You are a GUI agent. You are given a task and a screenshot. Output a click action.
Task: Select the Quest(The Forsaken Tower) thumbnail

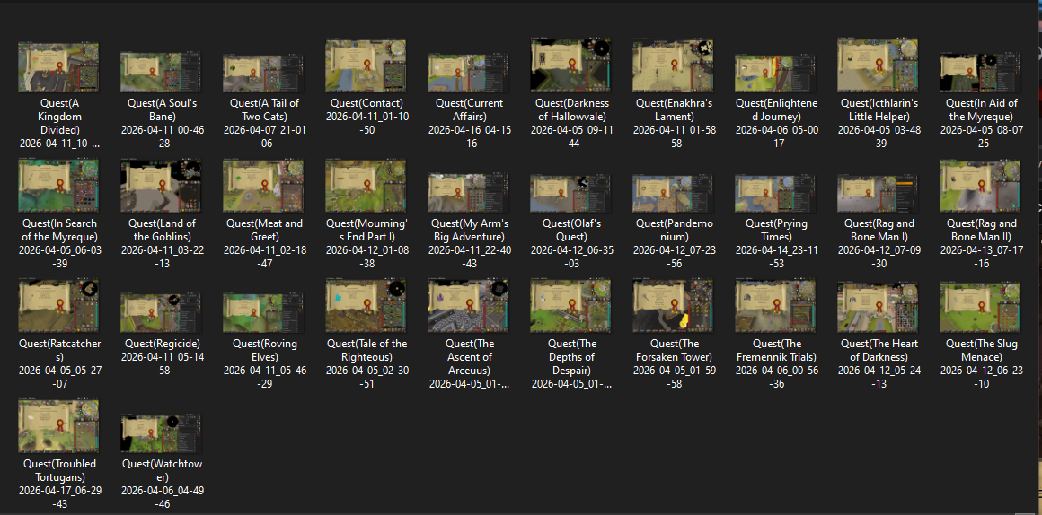click(673, 306)
